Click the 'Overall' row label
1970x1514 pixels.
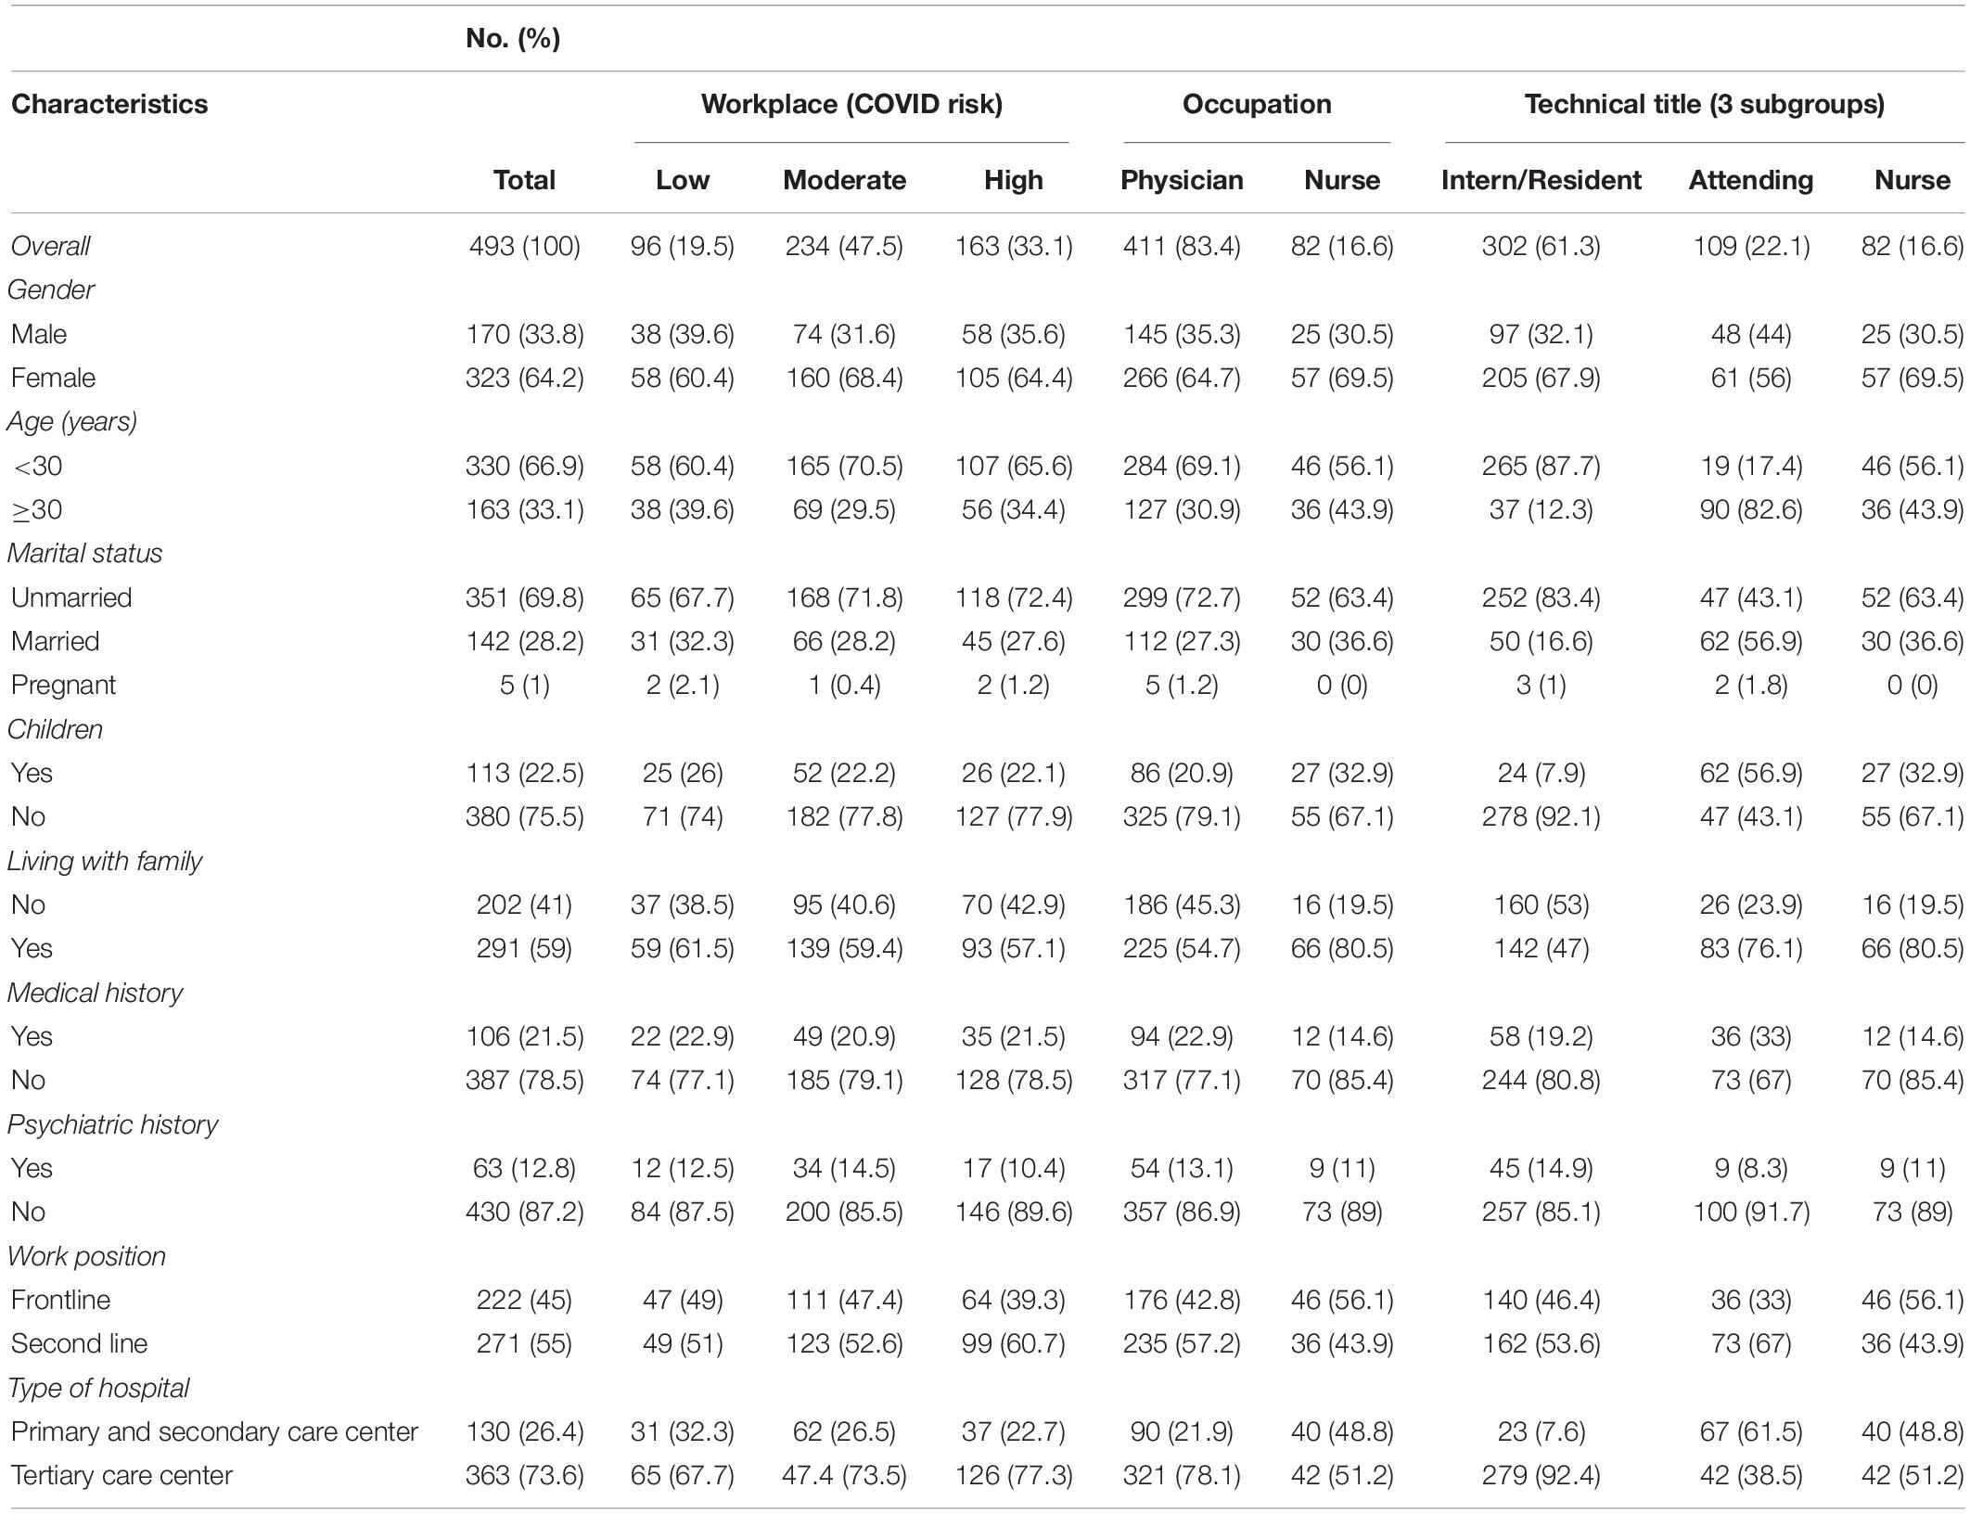pyautogui.click(x=50, y=246)
